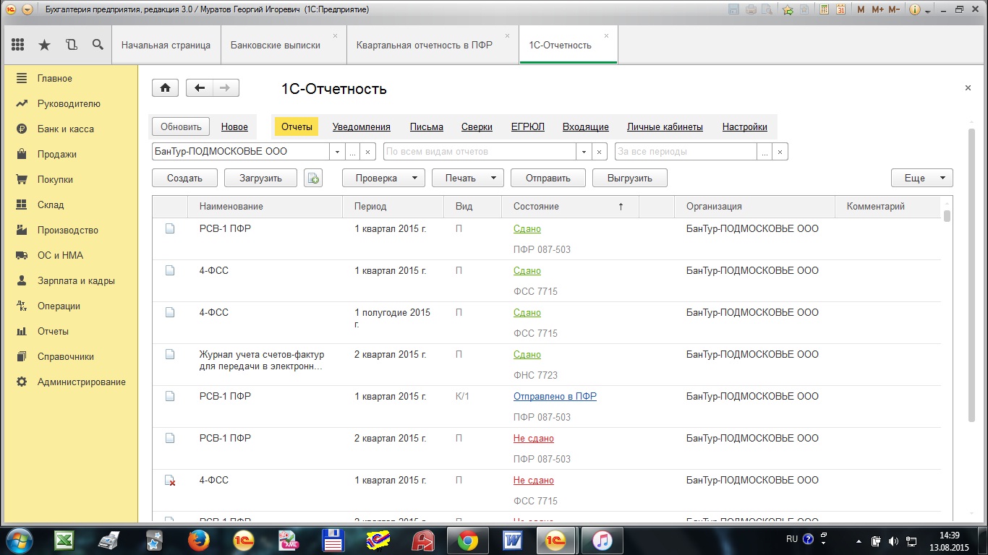Go to the home page icon
Image resolution: width=988 pixels, height=555 pixels.
coord(165,88)
